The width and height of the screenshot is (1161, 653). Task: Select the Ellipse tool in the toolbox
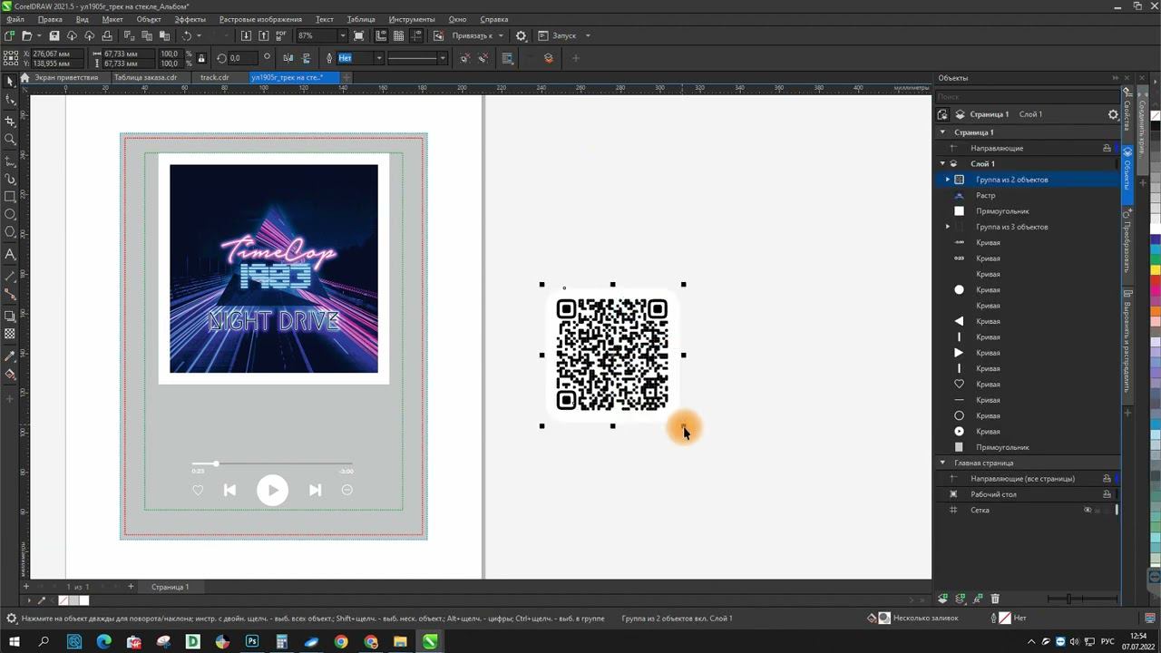pos(10,215)
